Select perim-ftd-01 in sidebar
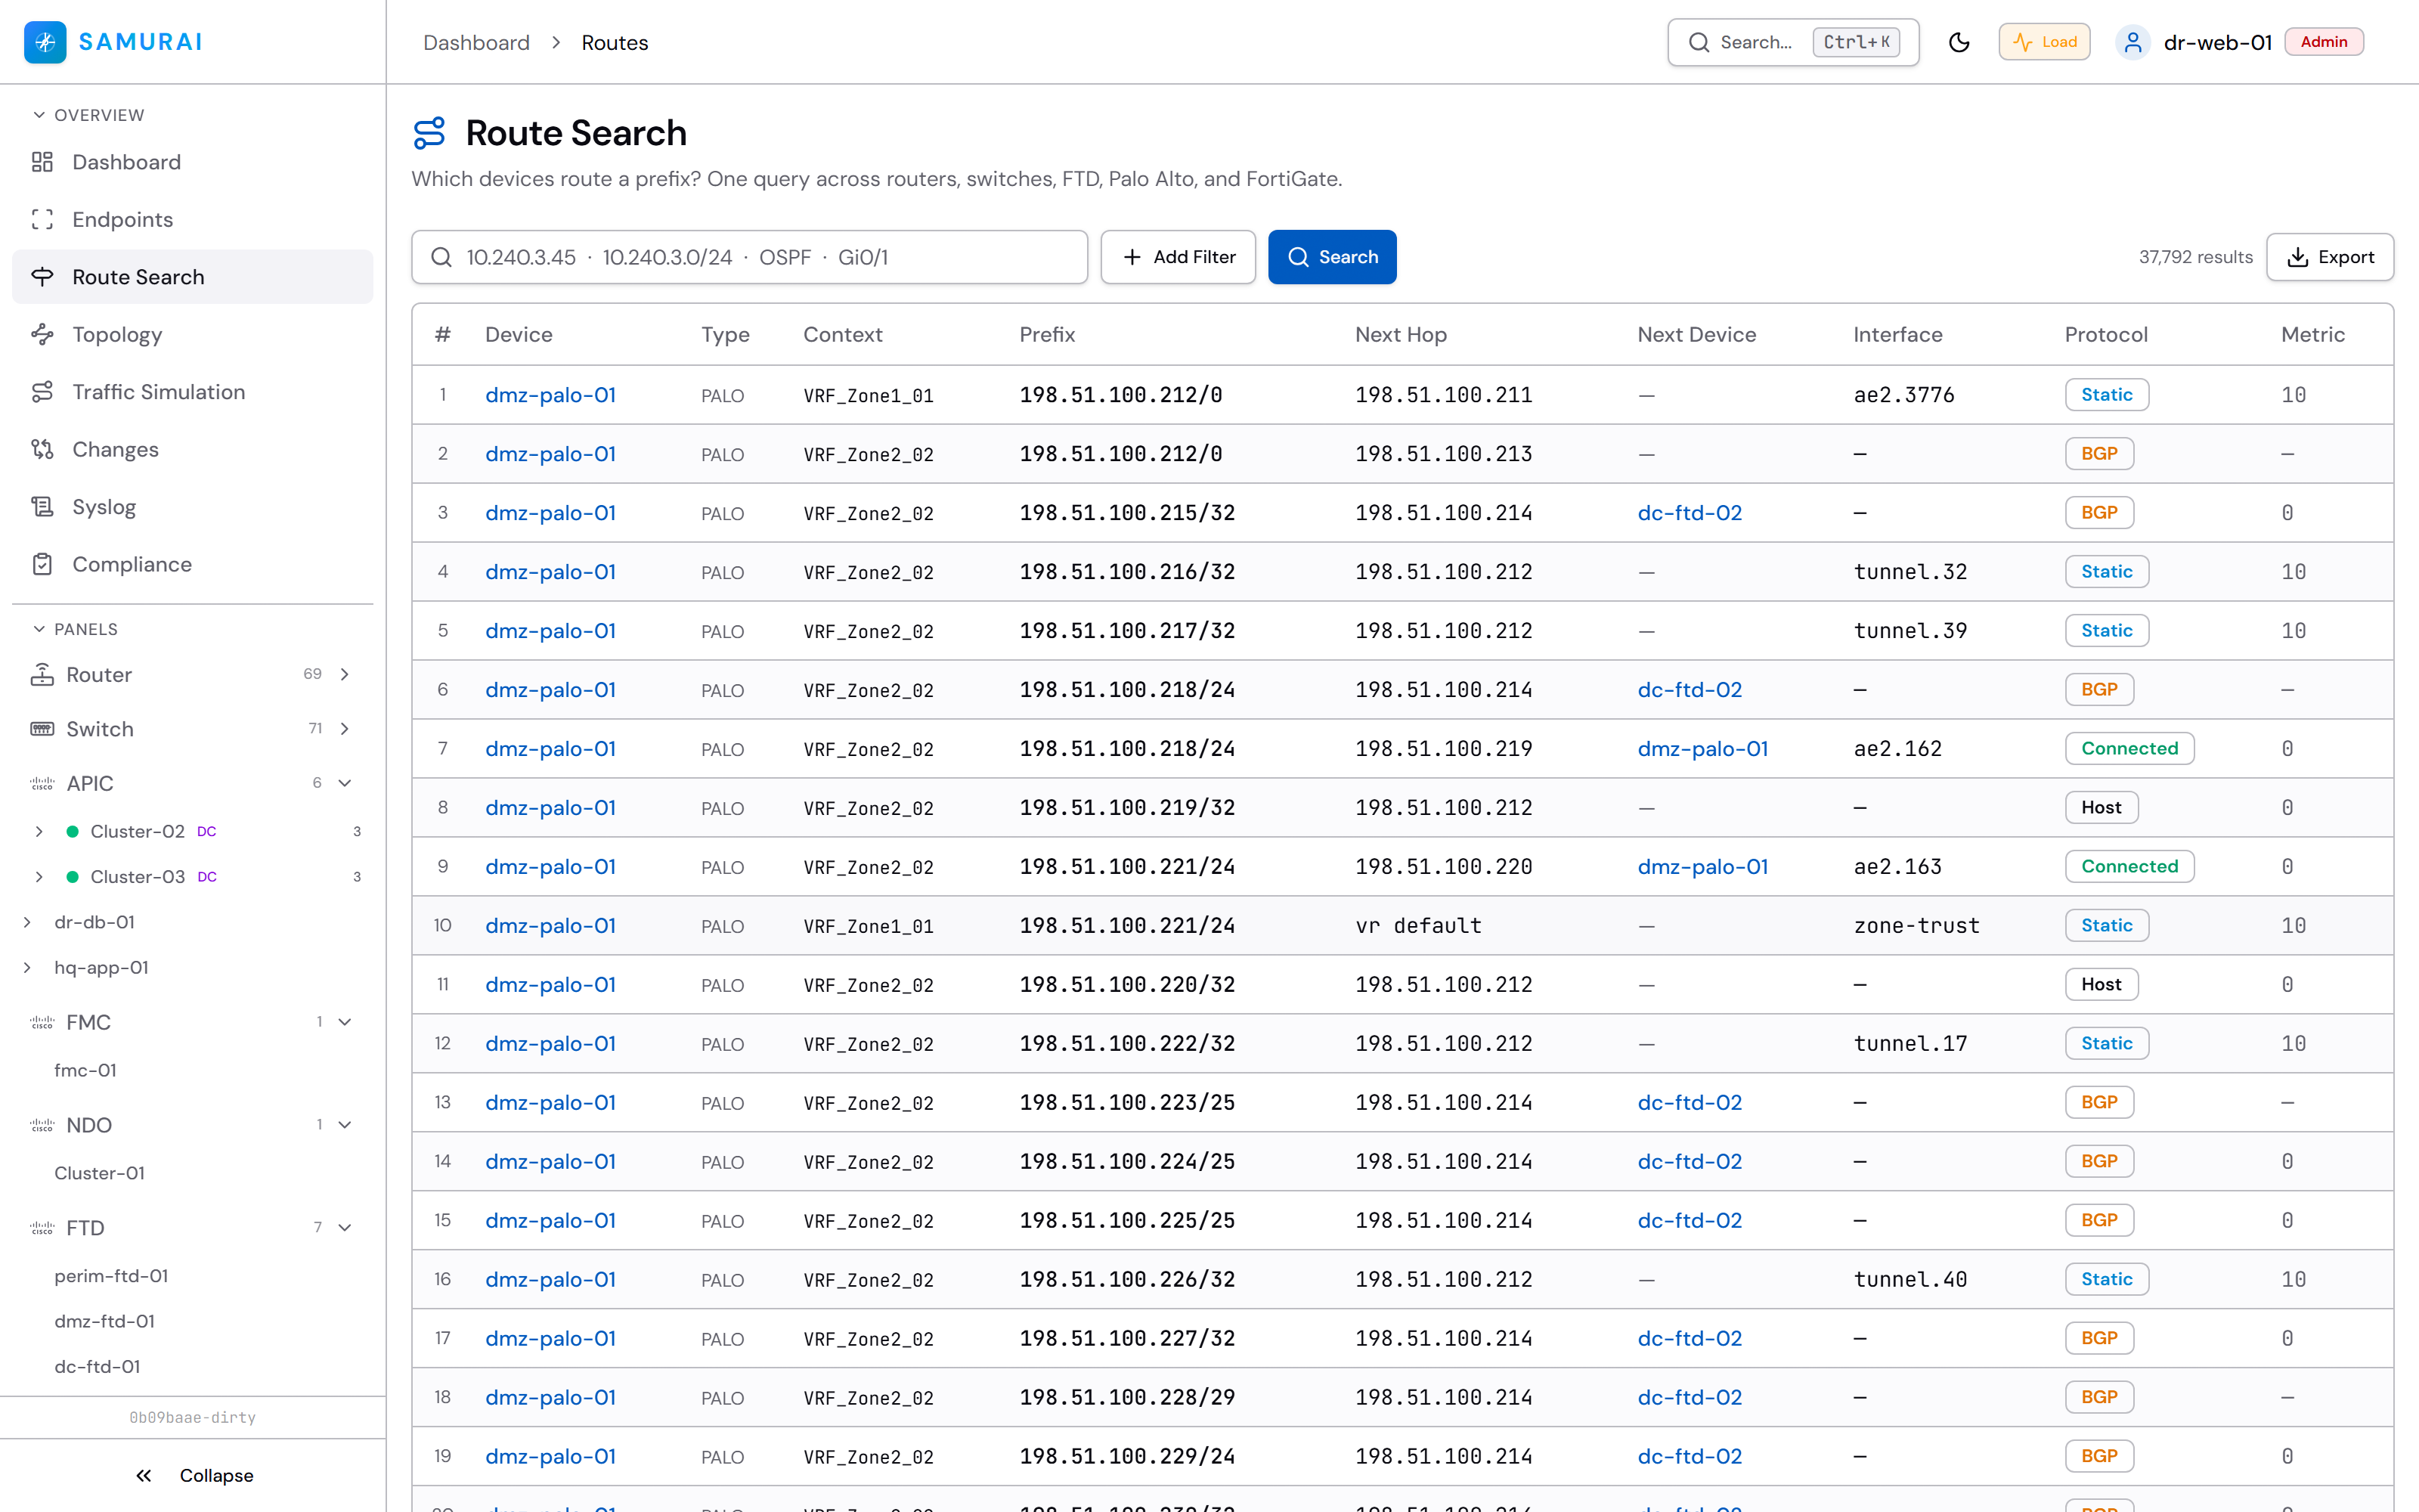The width and height of the screenshot is (2419, 1512). pyautogui.click(x=111, y=1276)
